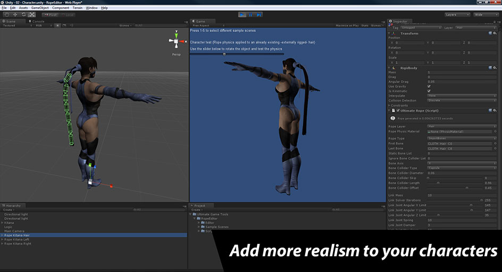Select Sample Scenes folder in Project
Screen dimensions: 502x272
coord(217,227)
